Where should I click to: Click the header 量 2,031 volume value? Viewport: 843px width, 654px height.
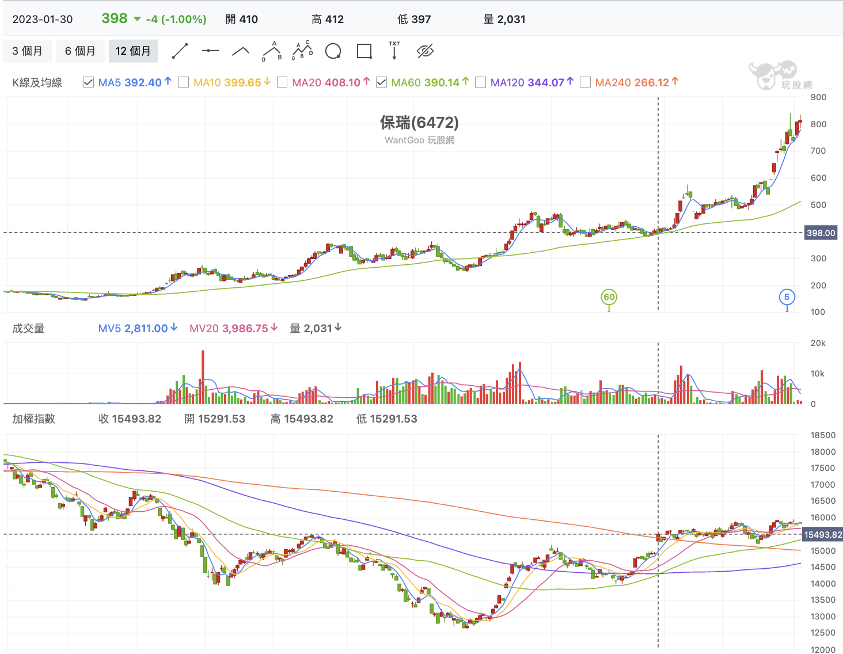tap(504, 19)
